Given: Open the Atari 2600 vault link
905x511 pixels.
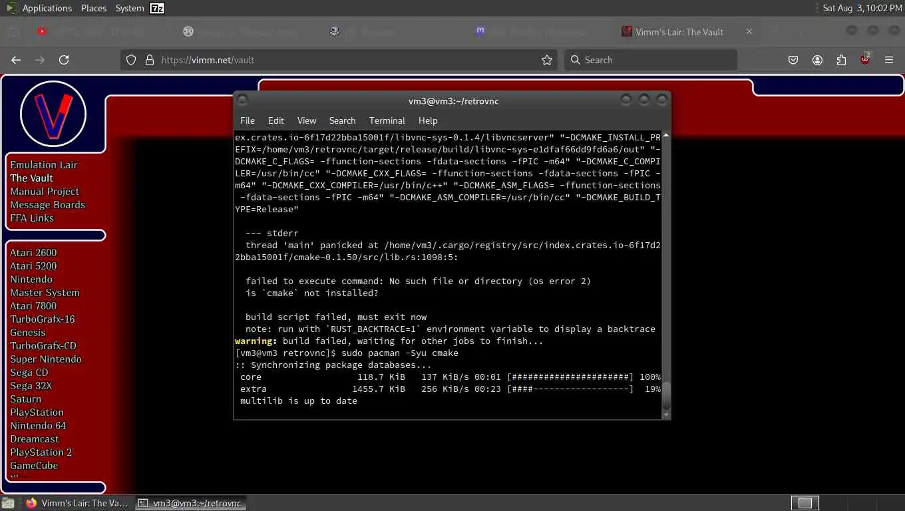Looking at the screenshot, I should (33, 252).
